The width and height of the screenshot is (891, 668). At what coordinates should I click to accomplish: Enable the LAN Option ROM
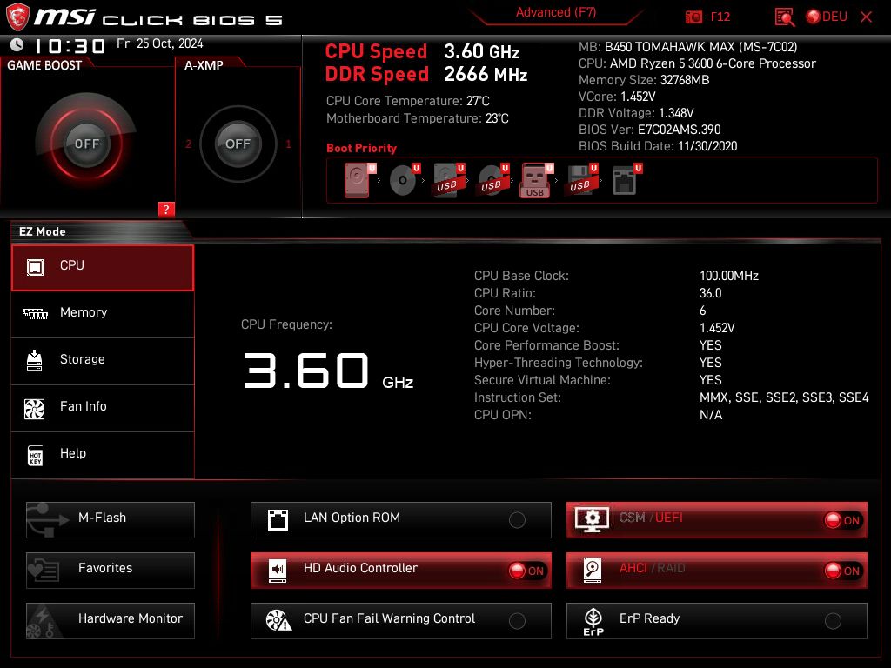[x=518, y=519]
